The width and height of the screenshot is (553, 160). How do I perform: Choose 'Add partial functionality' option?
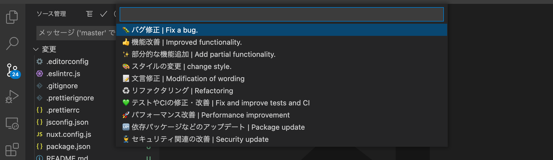(203, 54)
